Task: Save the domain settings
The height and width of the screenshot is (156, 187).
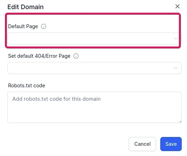Action: click(x=171, y=144)
